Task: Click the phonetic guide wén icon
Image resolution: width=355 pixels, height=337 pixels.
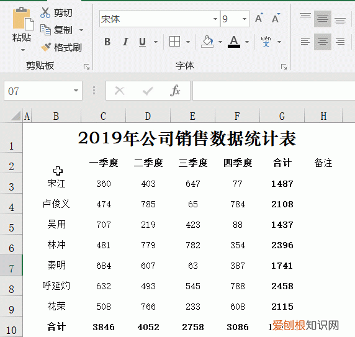Action: (266, 42)
